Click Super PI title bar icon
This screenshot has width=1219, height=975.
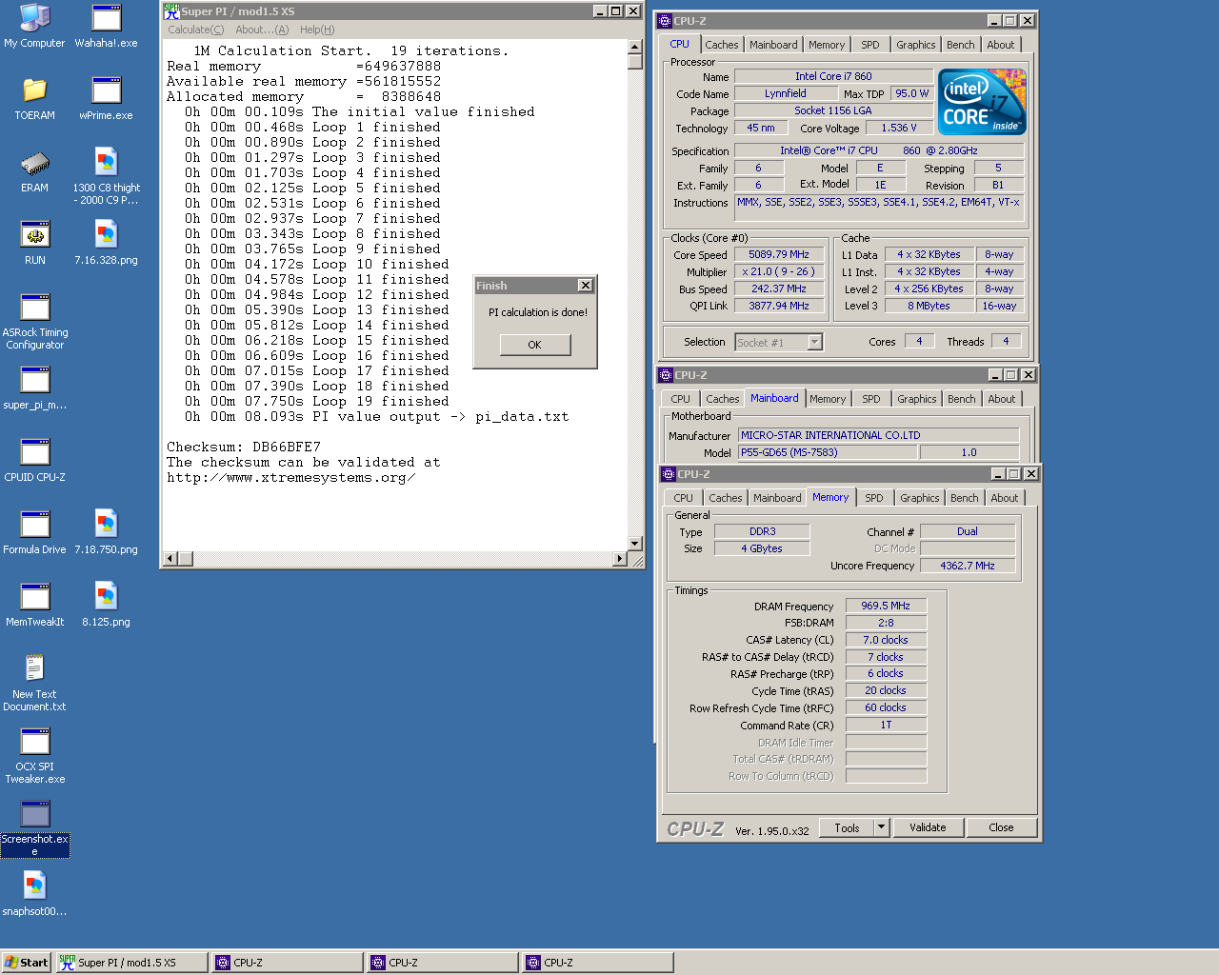pyautogui.click(x=171, y=11)
